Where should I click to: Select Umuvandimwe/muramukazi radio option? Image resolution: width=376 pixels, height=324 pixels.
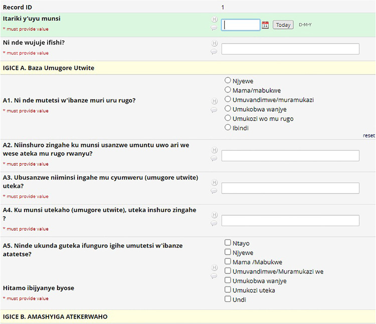click(228, 99)
